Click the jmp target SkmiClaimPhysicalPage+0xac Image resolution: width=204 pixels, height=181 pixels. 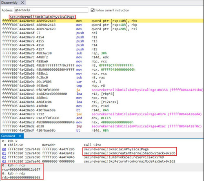coord(146,126)
